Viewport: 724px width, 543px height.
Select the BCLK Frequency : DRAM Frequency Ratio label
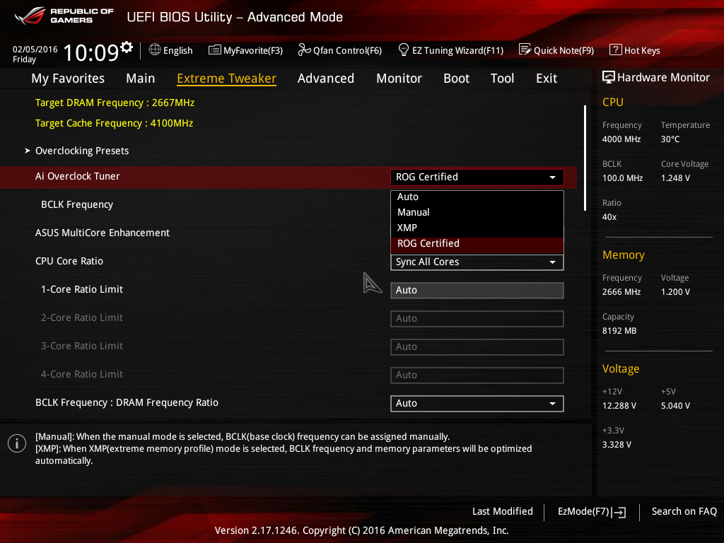[127, 402]
